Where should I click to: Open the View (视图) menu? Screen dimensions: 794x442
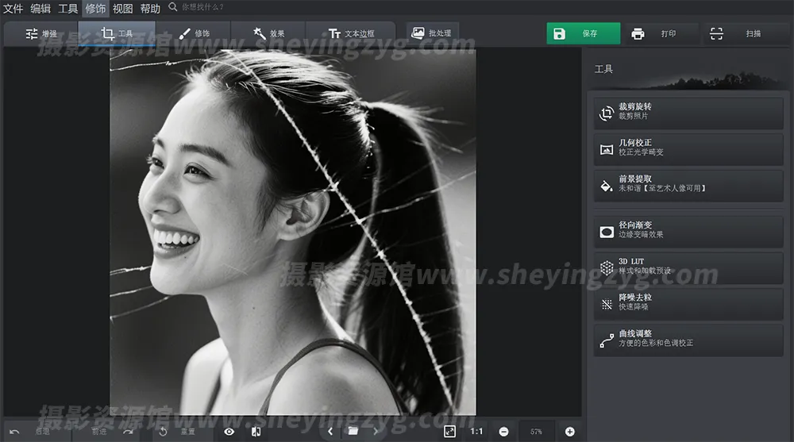(x=122, y=9)
